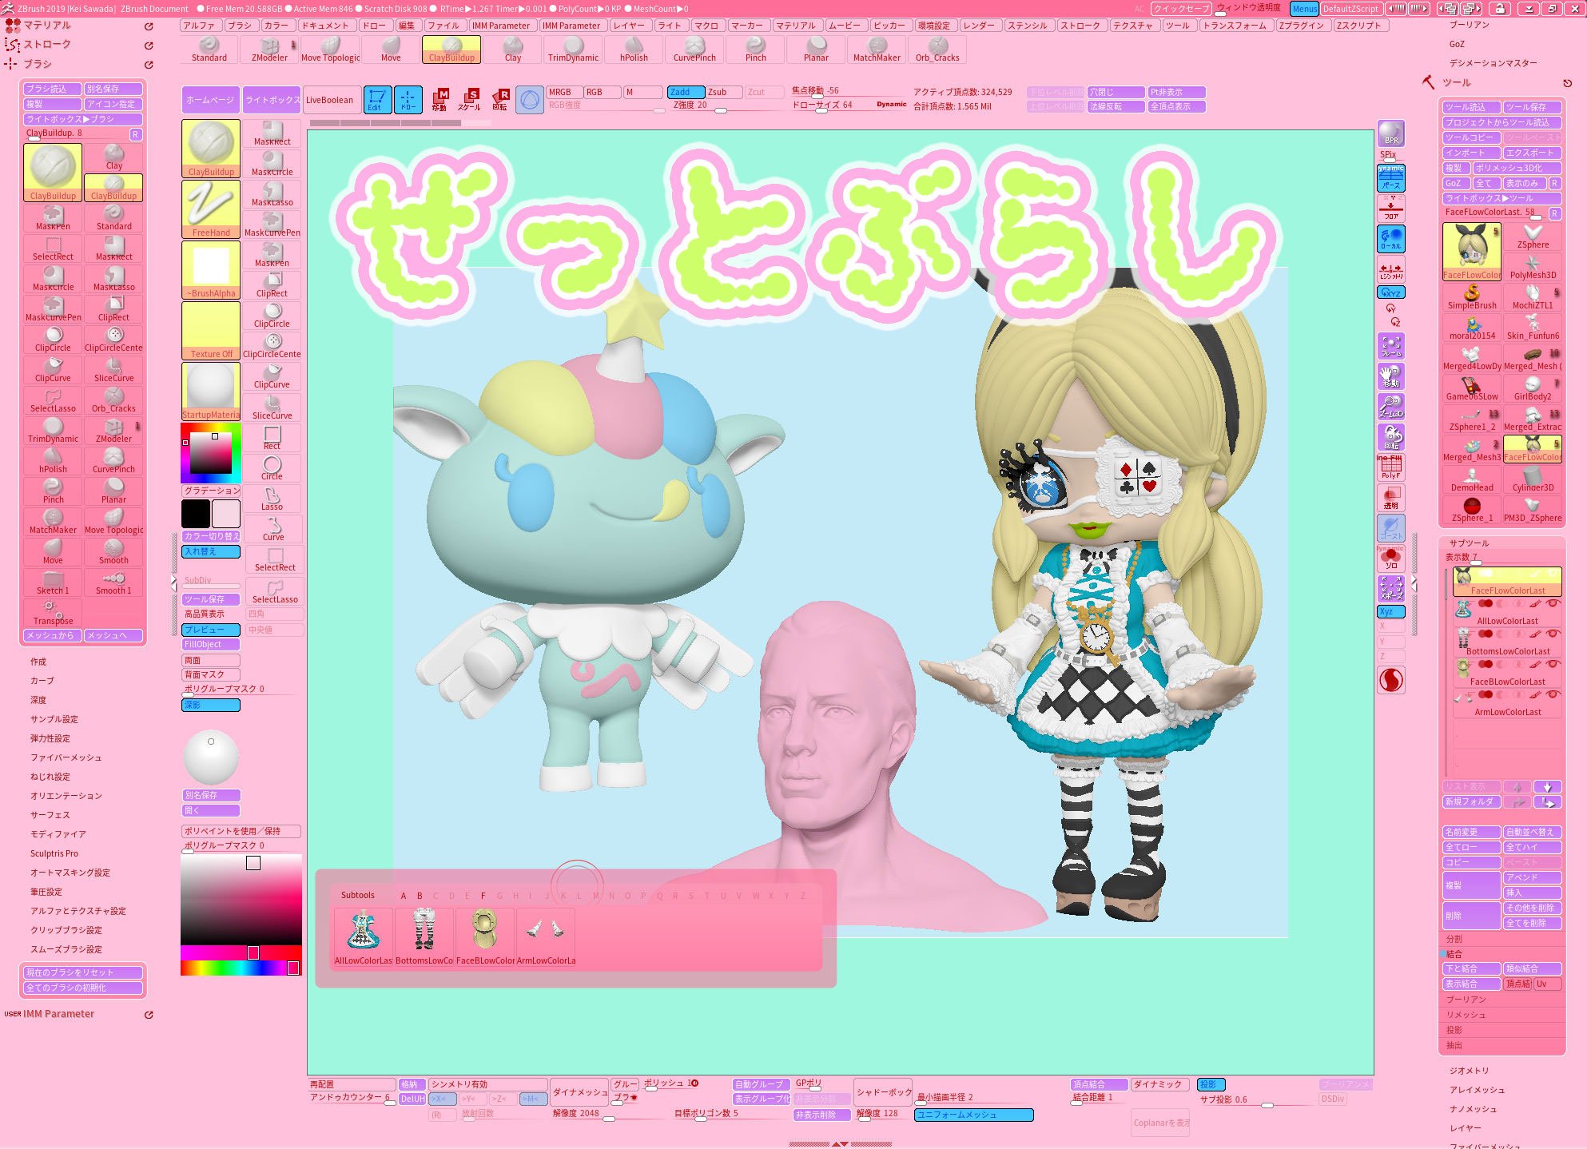Image resolution: width=1587 pixels, height=1149 pixels.
Task: Open the アルファ menu
Action: 199,26
